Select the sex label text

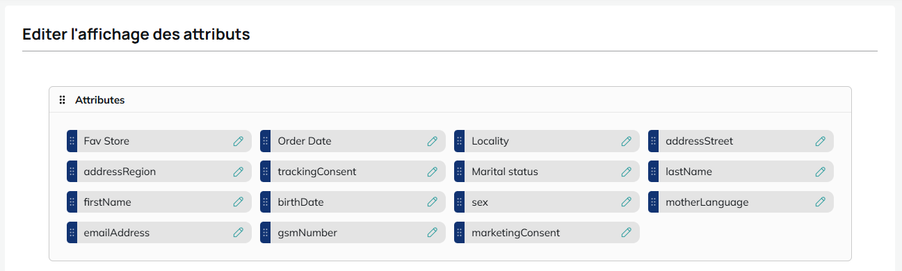click(480, 202)
